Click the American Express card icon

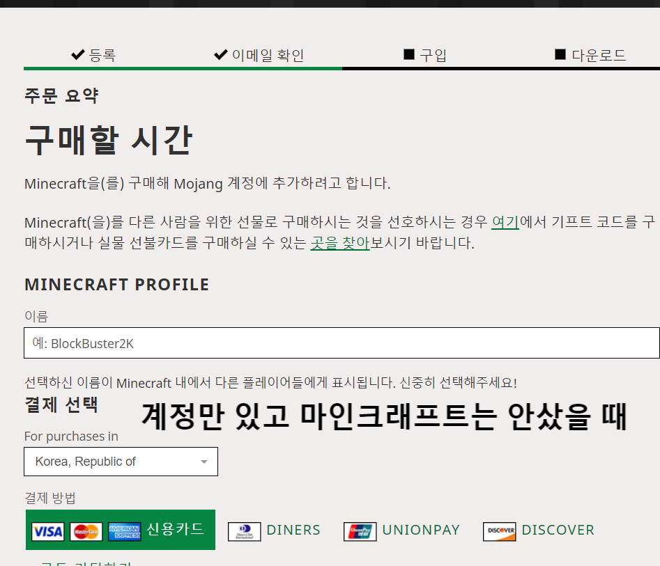click(x=125, y=531)
